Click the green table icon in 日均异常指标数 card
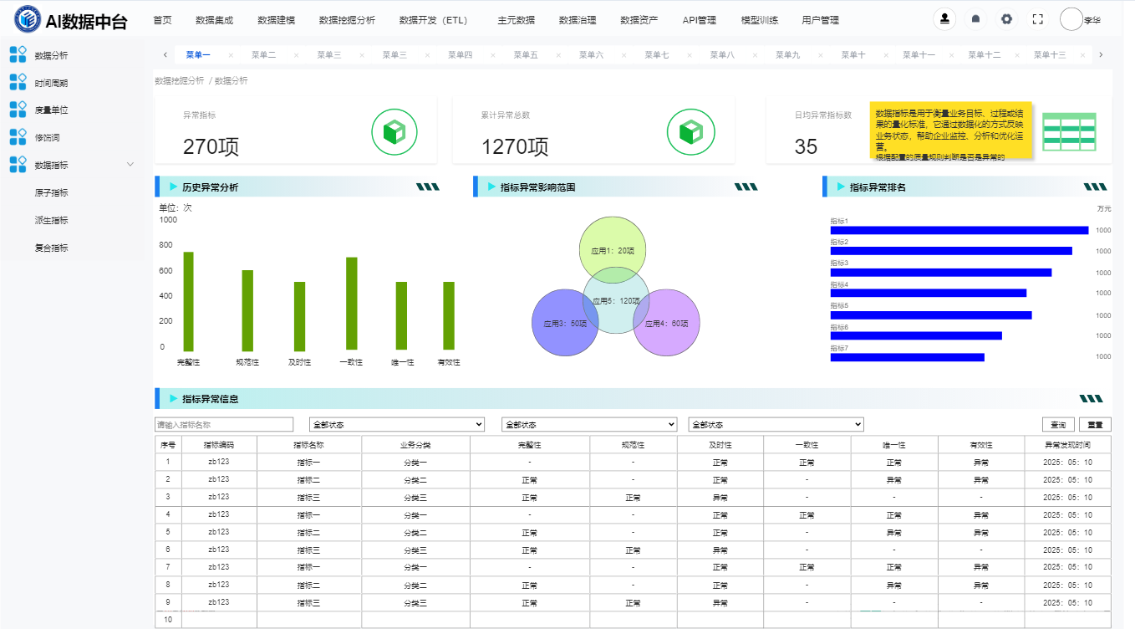1135x629 pixels. 1069,132
